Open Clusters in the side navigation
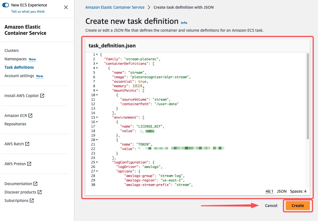The width and height of the screenshot is (318, 221). point(12,50)
